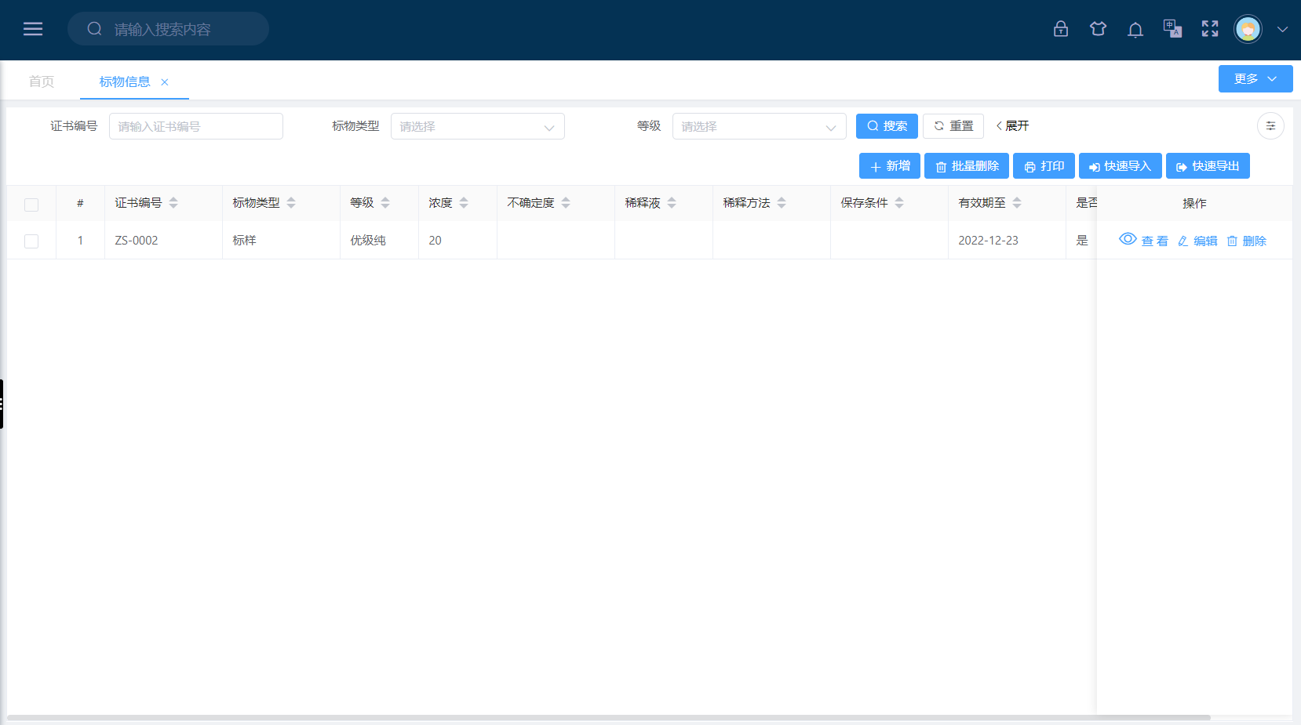Sort by 浓度 column
Screen dimensions: 1301x725
tap(464, 203)
